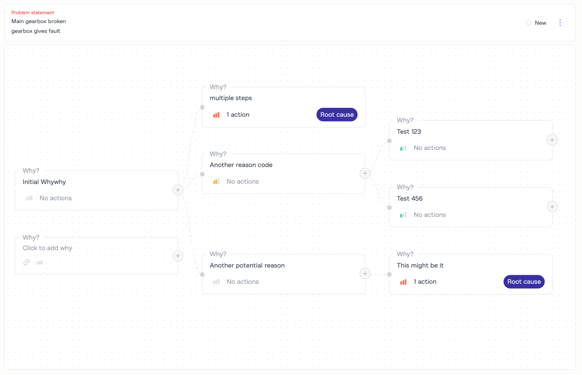This screenshot has height=375, width=582.
Task: Click plus button beside Test 456 card
Action: coord(552,207)
